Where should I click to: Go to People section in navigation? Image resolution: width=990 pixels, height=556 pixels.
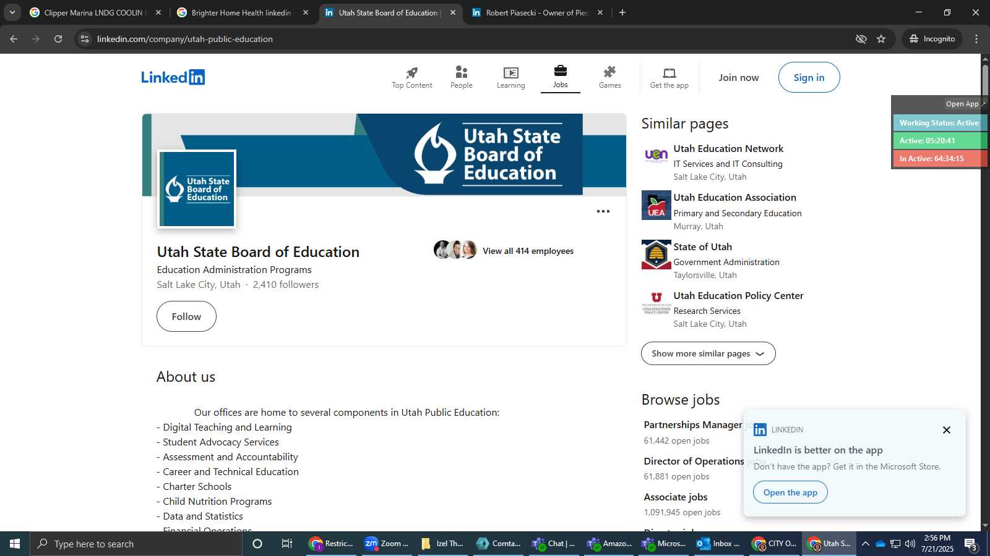pos(461,78)
